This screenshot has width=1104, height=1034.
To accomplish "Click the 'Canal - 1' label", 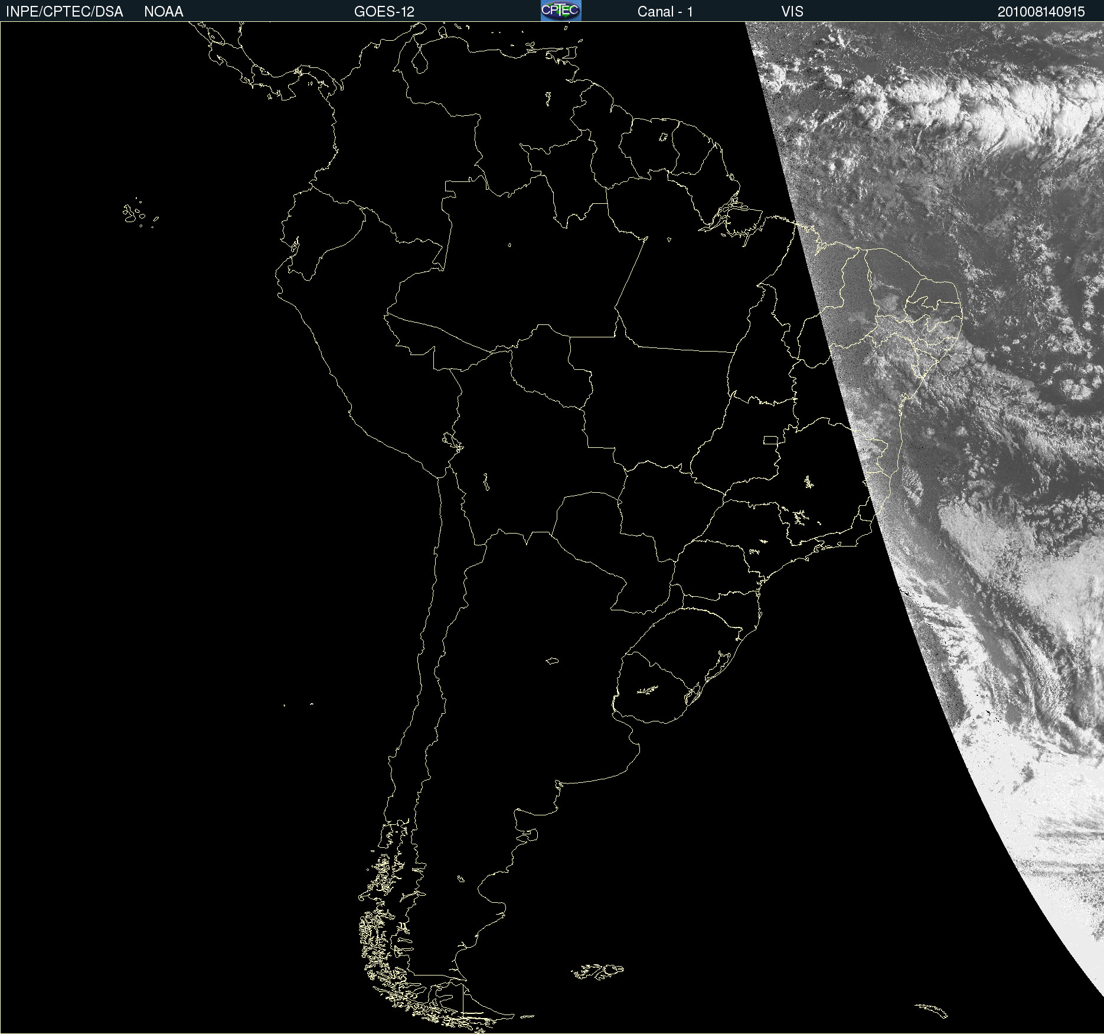I will tap(665, 12).
